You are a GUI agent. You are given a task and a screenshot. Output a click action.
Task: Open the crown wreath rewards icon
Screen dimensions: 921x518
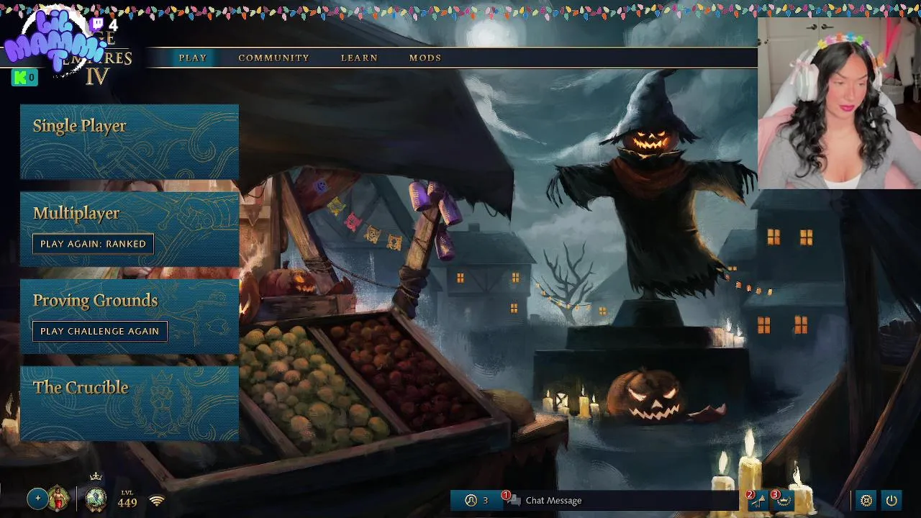tap(782, 500)
